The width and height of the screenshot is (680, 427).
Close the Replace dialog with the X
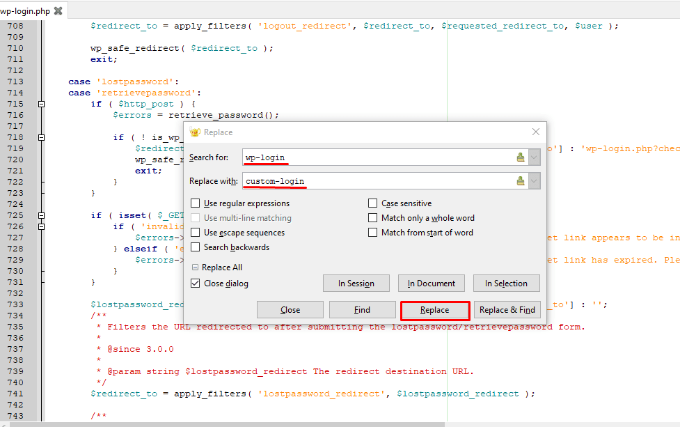536,132
